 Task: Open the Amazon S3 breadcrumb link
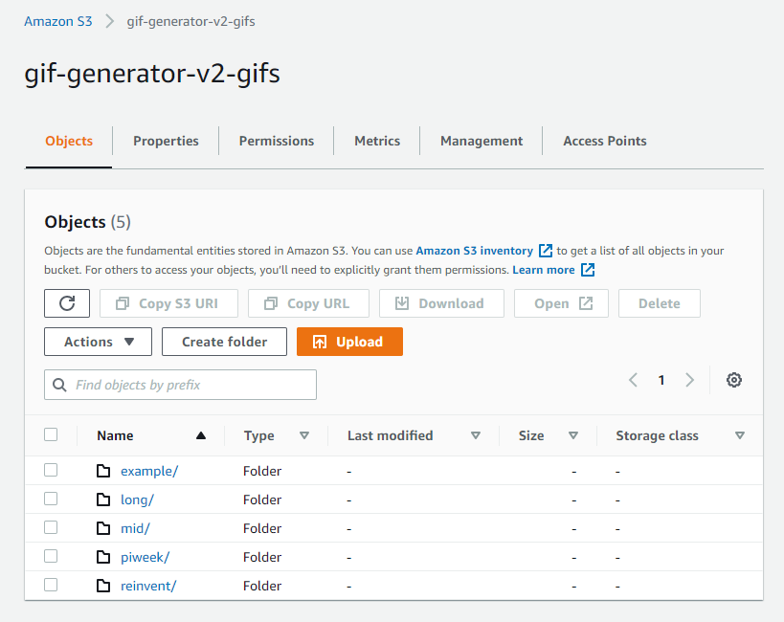point(58,21)
